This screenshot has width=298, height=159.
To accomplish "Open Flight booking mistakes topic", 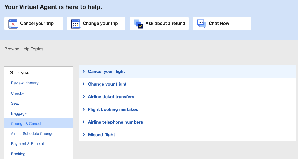I will 113,109.
